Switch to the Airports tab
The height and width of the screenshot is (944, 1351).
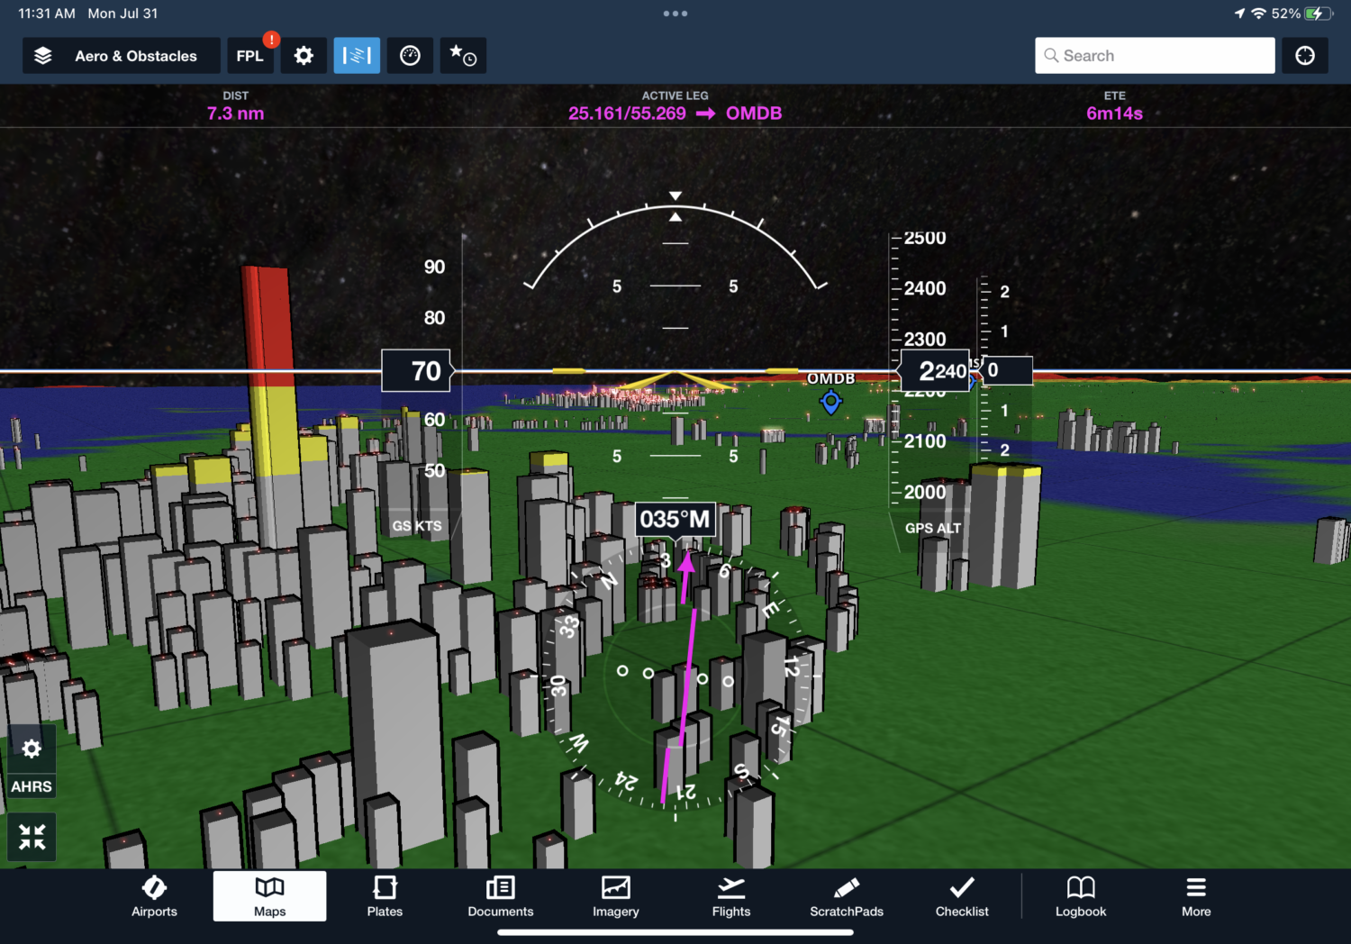click(x=154, y=896)
